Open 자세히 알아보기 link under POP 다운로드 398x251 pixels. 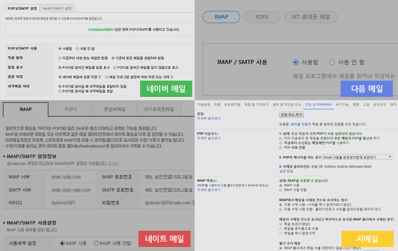[209, 138]
